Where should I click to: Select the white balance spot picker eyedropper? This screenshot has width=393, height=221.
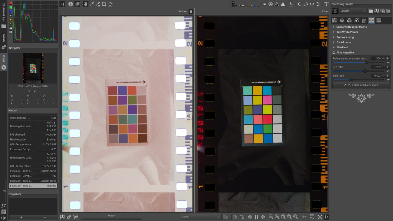tap(92, 4)
